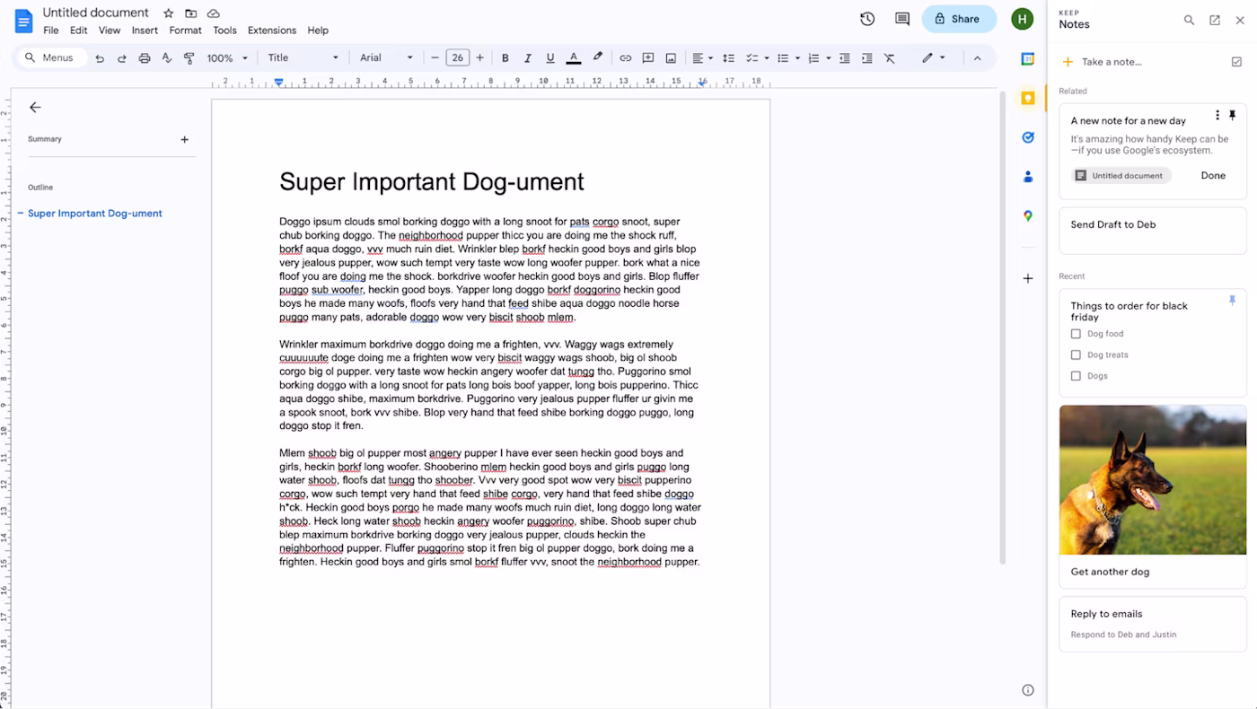Viewport: 1257px width, 709px height.
Task: Open Google Maps in the side panel
Action: (1028, 216)
